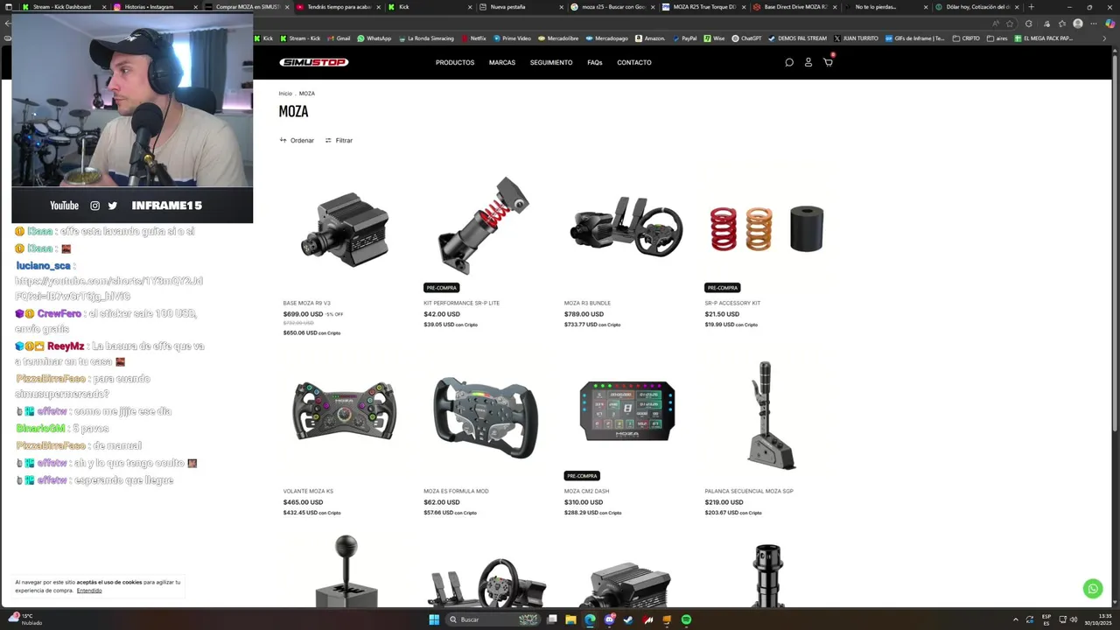Open the Mercadolibre bookmark
Viewport: 1120px width, 630px height.
pos(558,38)
